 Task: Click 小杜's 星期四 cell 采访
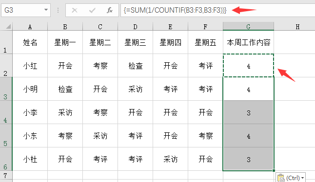(170, 159)
